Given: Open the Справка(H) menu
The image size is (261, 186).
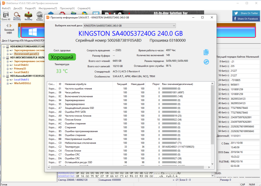Looking at the screenshot, I should (x=84, y=8).
